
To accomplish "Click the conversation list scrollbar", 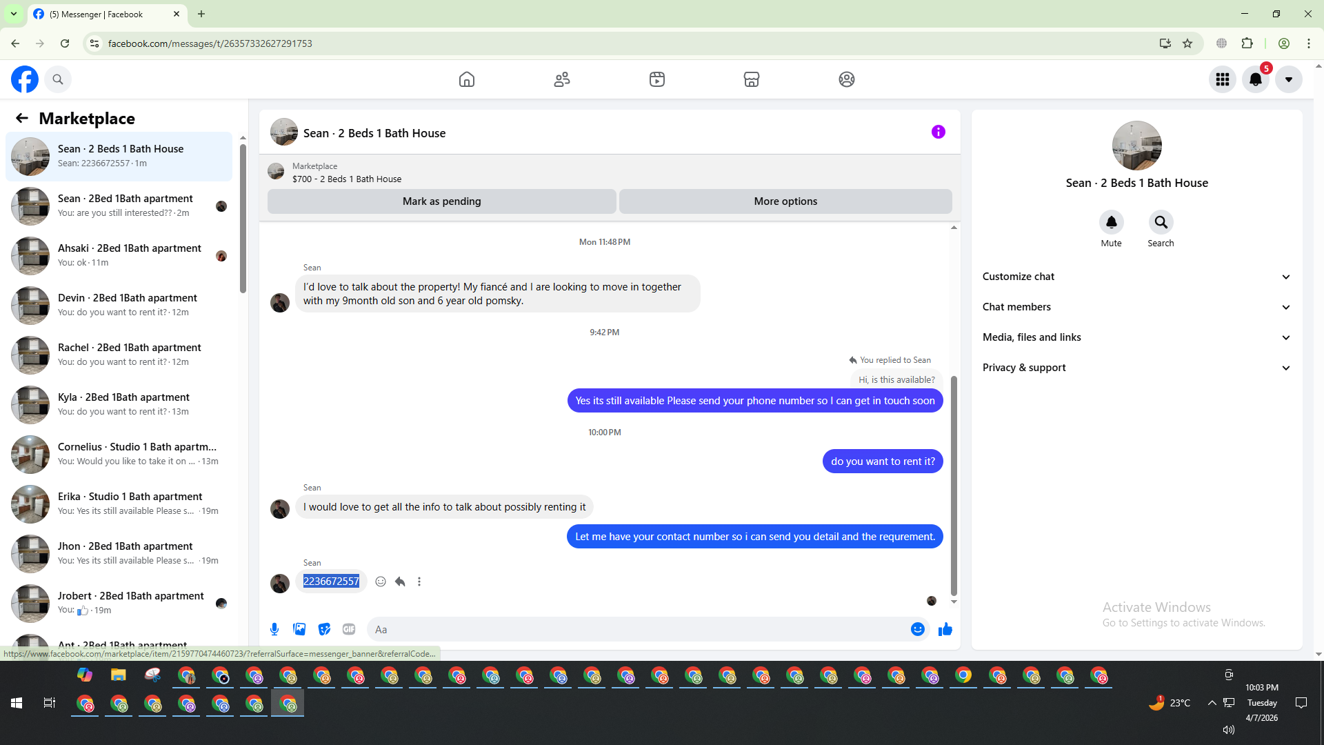I will 243,218.
